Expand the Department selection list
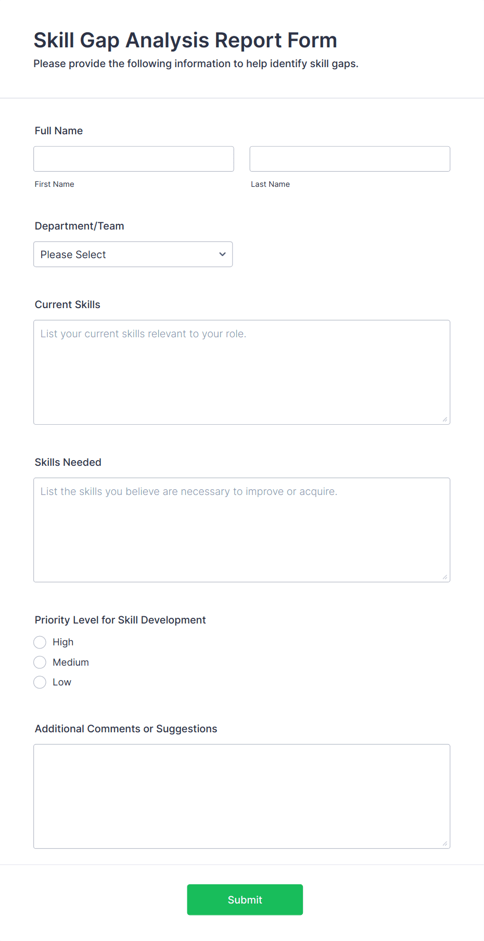 pyautogui.click(x=133, y=255)
